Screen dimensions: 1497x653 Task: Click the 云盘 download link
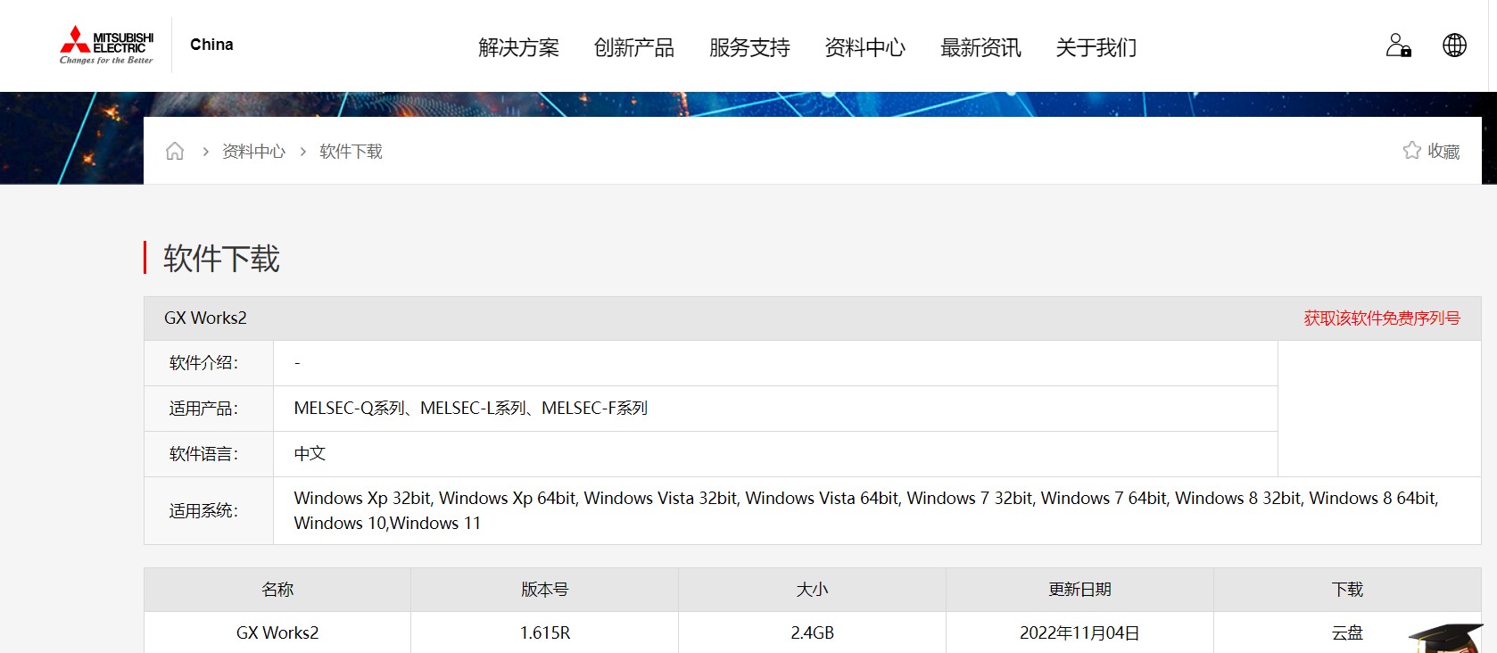[x=1346, y=633]
